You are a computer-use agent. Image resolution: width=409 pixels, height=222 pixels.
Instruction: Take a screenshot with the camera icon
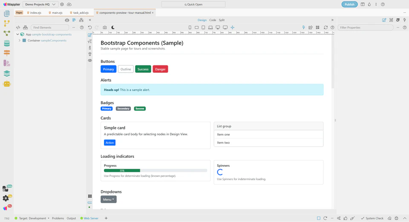105,27
